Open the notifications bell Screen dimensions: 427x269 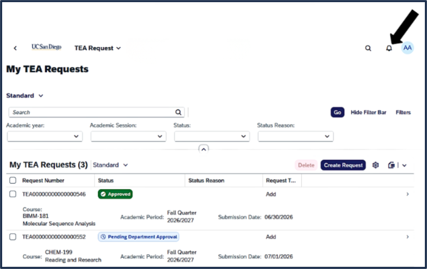[x=389, y=48]
